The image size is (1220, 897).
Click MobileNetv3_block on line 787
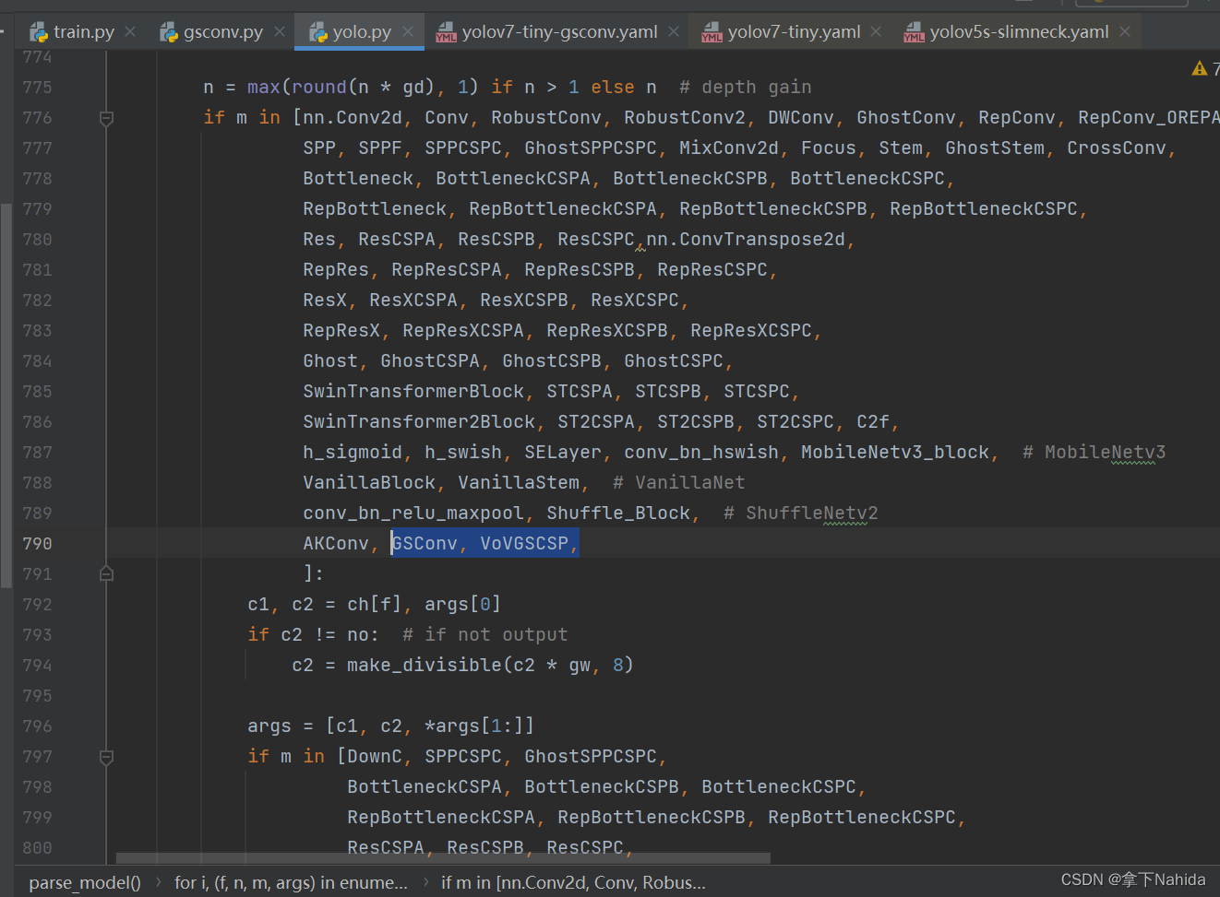[x=895, y=453]
